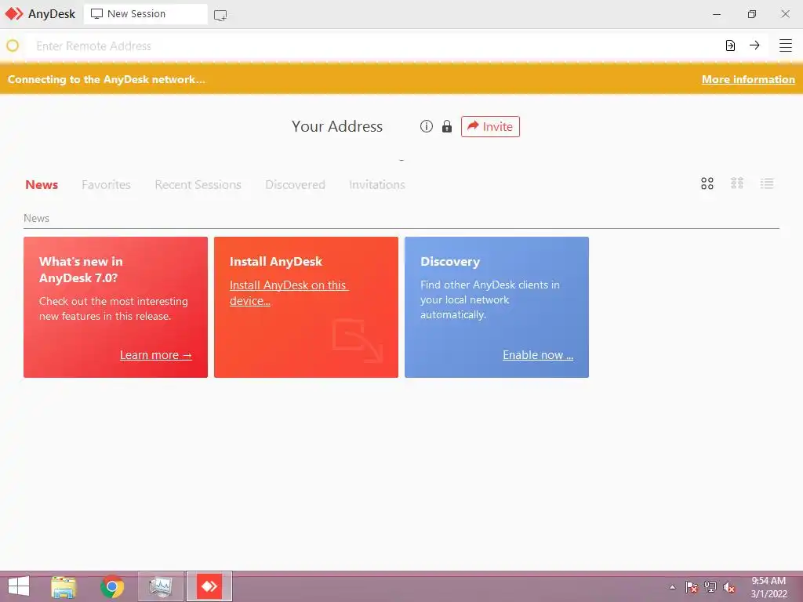This screenshot has width=803, height=602.
Task: Open the More information link
Action: point(748,79)
